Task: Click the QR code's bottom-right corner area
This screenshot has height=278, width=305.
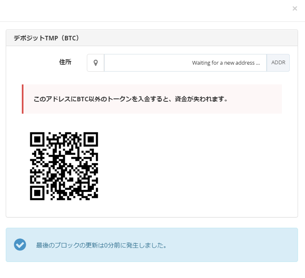Action: click(94, 196)
